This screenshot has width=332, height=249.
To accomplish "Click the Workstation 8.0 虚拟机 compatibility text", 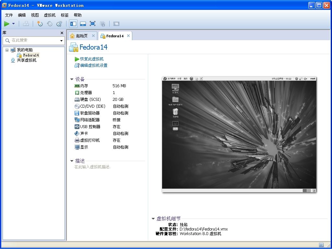I will pyautogui.click(x=200, y=234).
